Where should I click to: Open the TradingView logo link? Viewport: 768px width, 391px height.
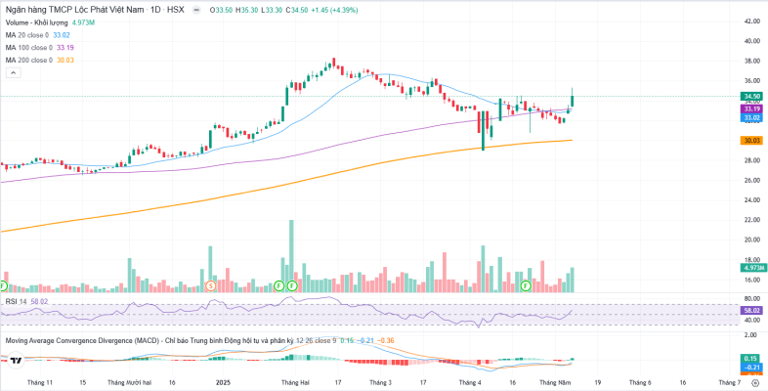pyautogui.click(x=16, y=361)
